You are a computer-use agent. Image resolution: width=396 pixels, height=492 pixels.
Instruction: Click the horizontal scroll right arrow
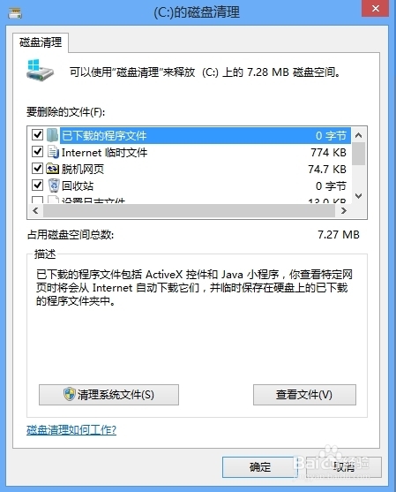[344, 210]
